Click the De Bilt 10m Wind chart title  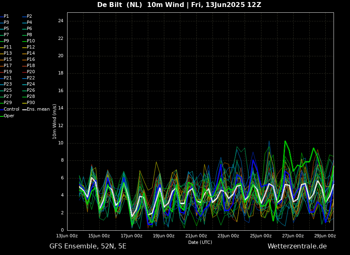179,5
